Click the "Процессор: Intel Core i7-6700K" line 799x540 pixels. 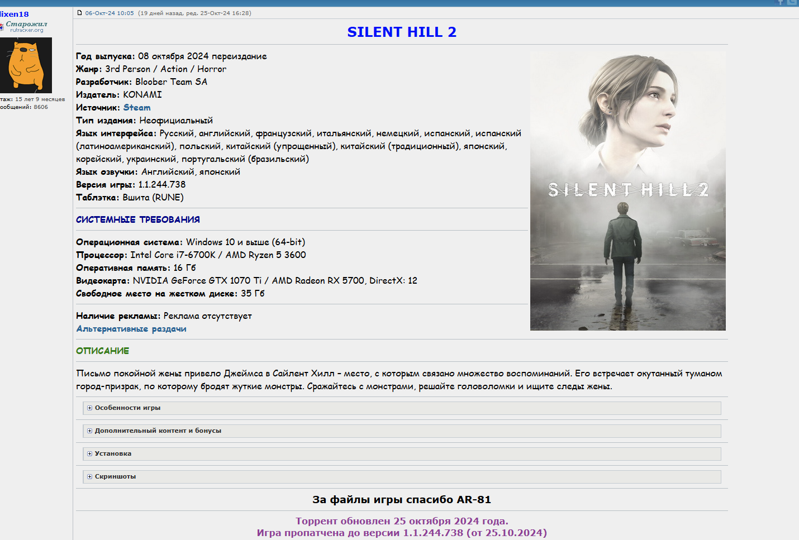(191, 255)
